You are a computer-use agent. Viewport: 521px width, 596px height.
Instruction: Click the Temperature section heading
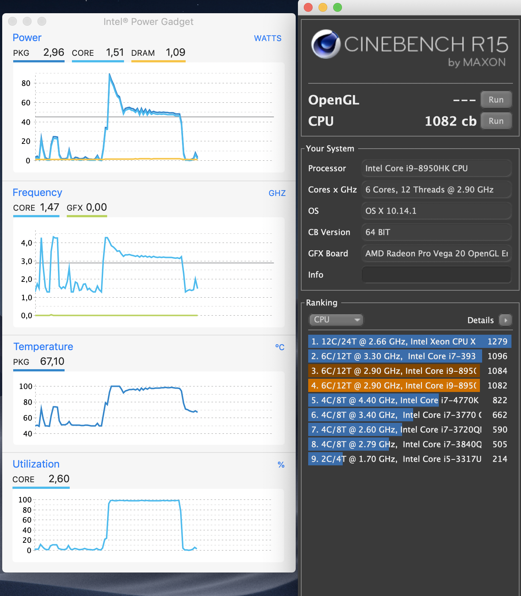(43, 346)
